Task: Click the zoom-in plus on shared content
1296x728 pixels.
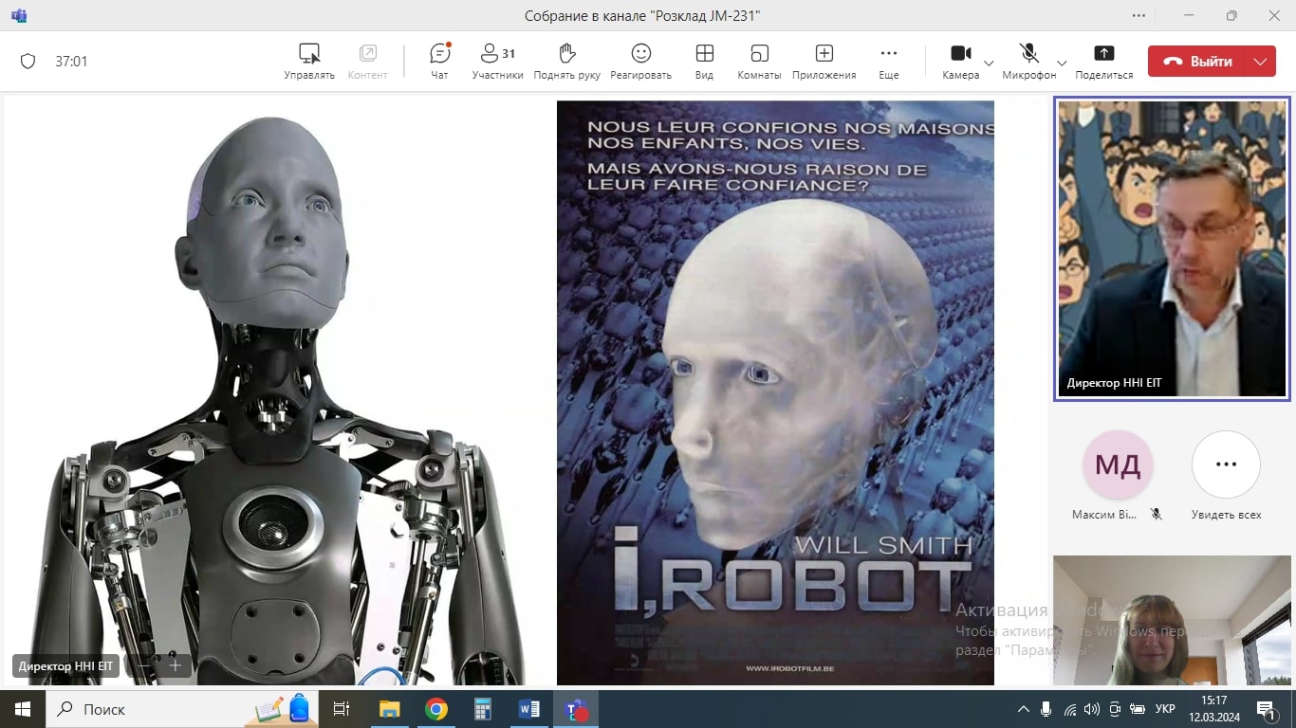Action: point(175,665)
